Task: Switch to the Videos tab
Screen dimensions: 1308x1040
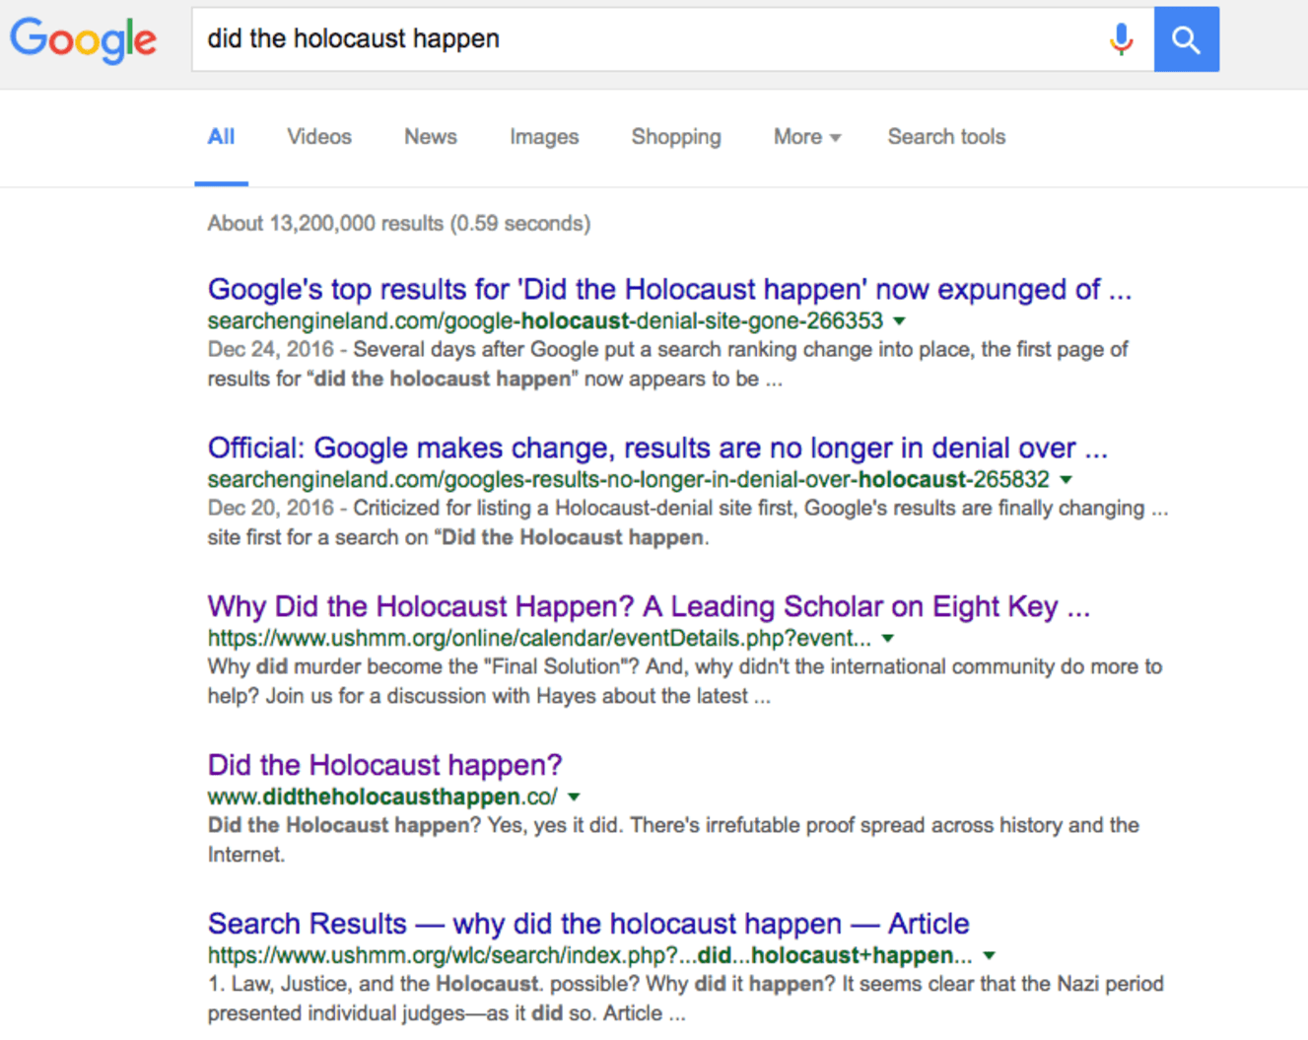Action: (319, 137)
